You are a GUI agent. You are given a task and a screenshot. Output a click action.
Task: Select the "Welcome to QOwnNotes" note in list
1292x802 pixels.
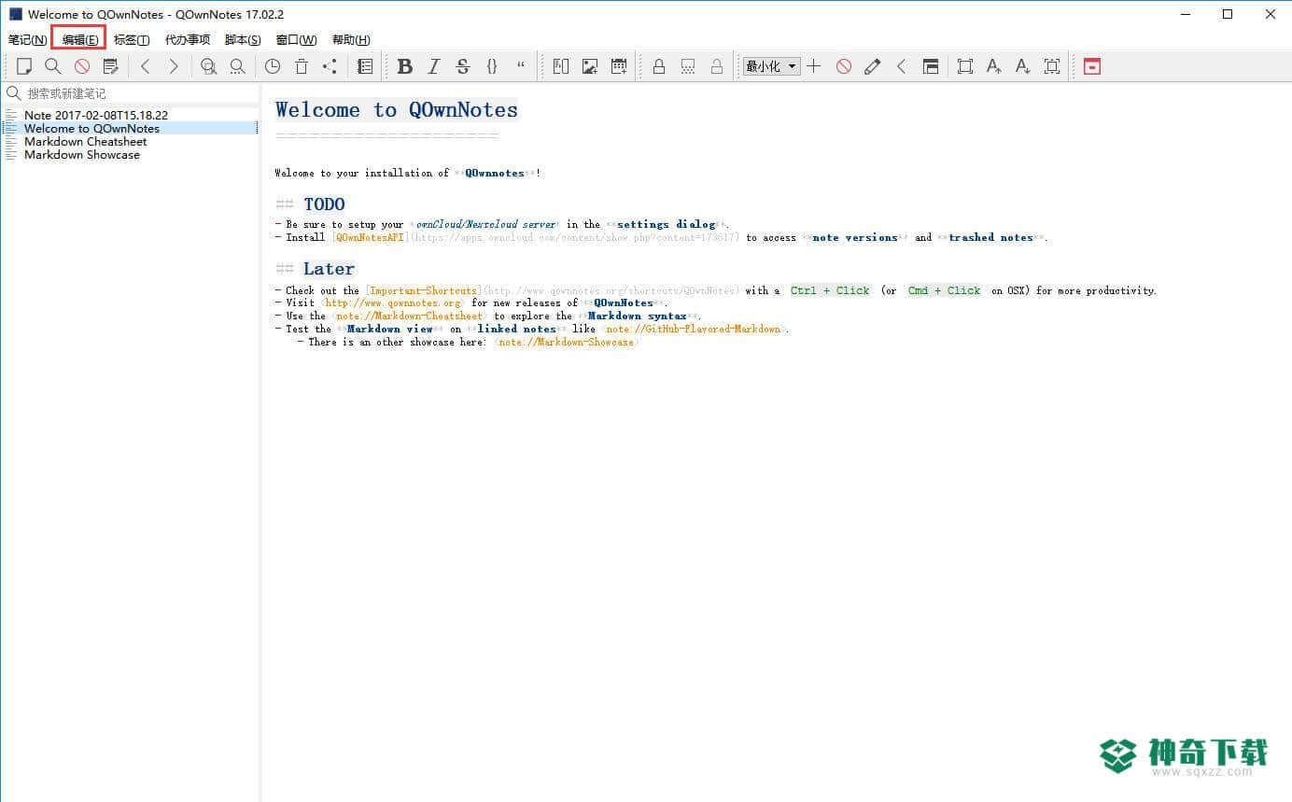(91, 128)
